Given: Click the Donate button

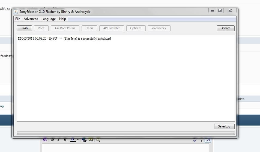Looking at the screenshot, I should pos(226,28).
